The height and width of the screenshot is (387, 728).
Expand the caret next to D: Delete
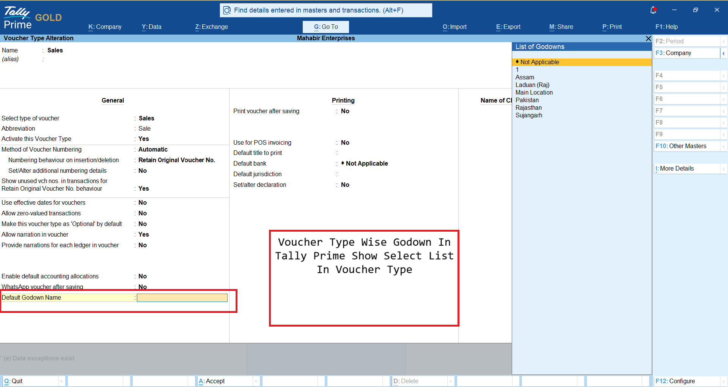click(451, 381)
